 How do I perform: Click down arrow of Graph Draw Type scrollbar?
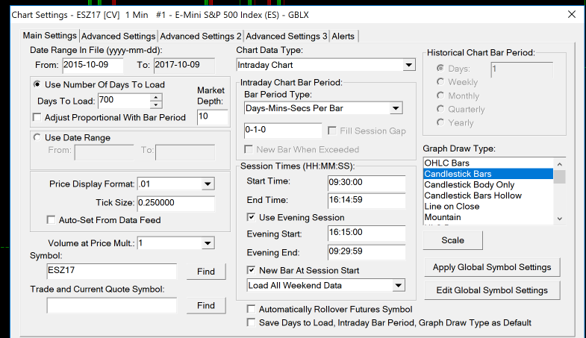(559, 219)
